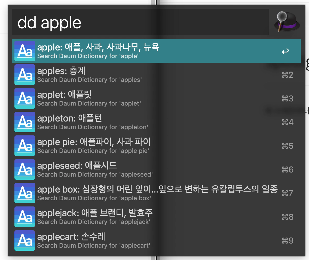
Task: Open result 'apples: 층계'
Action: point(157,75)
